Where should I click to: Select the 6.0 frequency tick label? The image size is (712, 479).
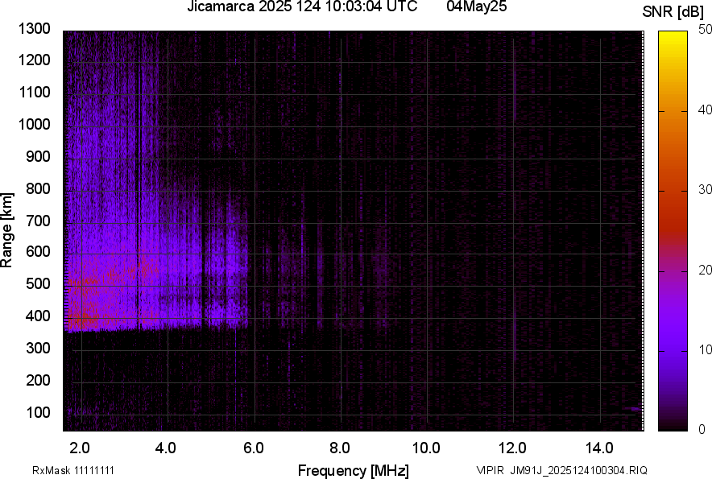coord(254,448)
